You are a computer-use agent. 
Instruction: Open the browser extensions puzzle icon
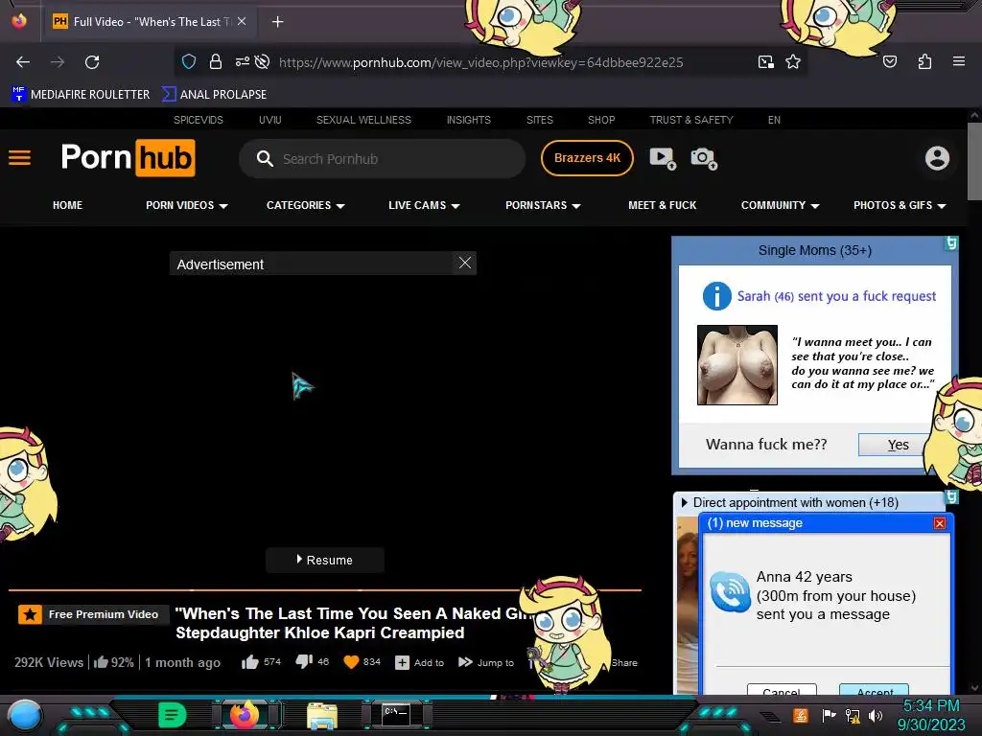[924, 61]
